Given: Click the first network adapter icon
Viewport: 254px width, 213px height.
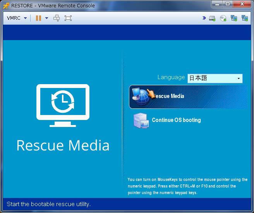Looking at the screenshot, I should (x=233, y=18).
